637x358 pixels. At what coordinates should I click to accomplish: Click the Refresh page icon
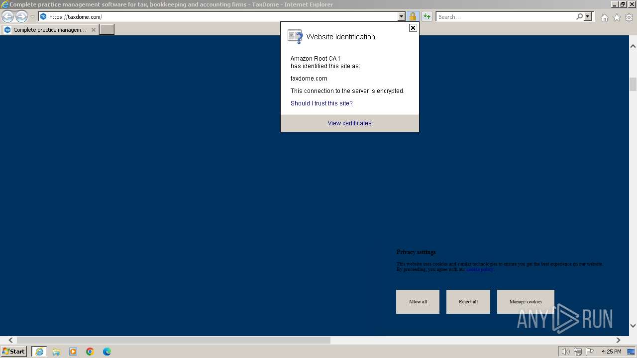coord(427,16)
